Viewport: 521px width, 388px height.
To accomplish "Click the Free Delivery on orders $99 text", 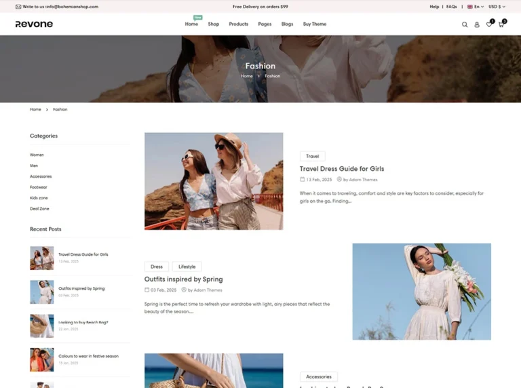I will pyautogui.click(x=260, y=7).
